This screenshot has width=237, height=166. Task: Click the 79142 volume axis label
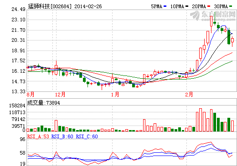click(19, 119)
